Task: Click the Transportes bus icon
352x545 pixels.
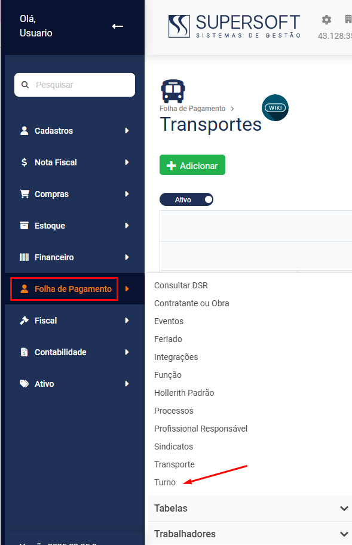Action: [173, 91]
